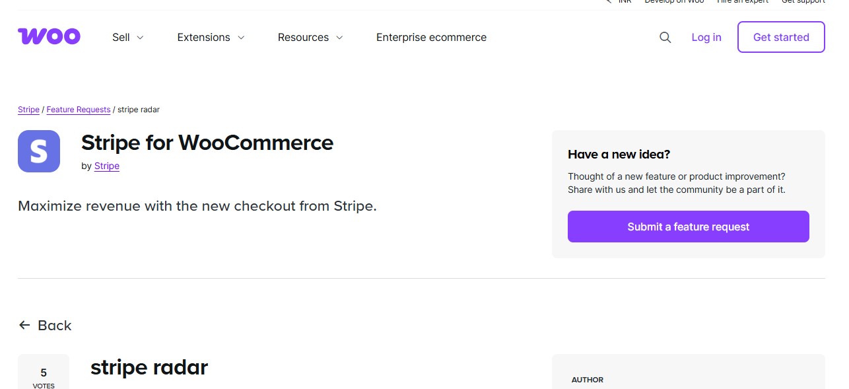Click the Submit a feature request button

tap(688, 227)
